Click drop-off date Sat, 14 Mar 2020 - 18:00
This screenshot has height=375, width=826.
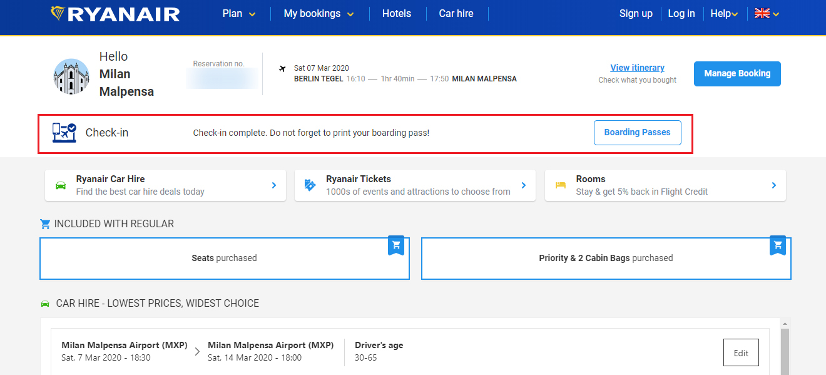[255, 358]
